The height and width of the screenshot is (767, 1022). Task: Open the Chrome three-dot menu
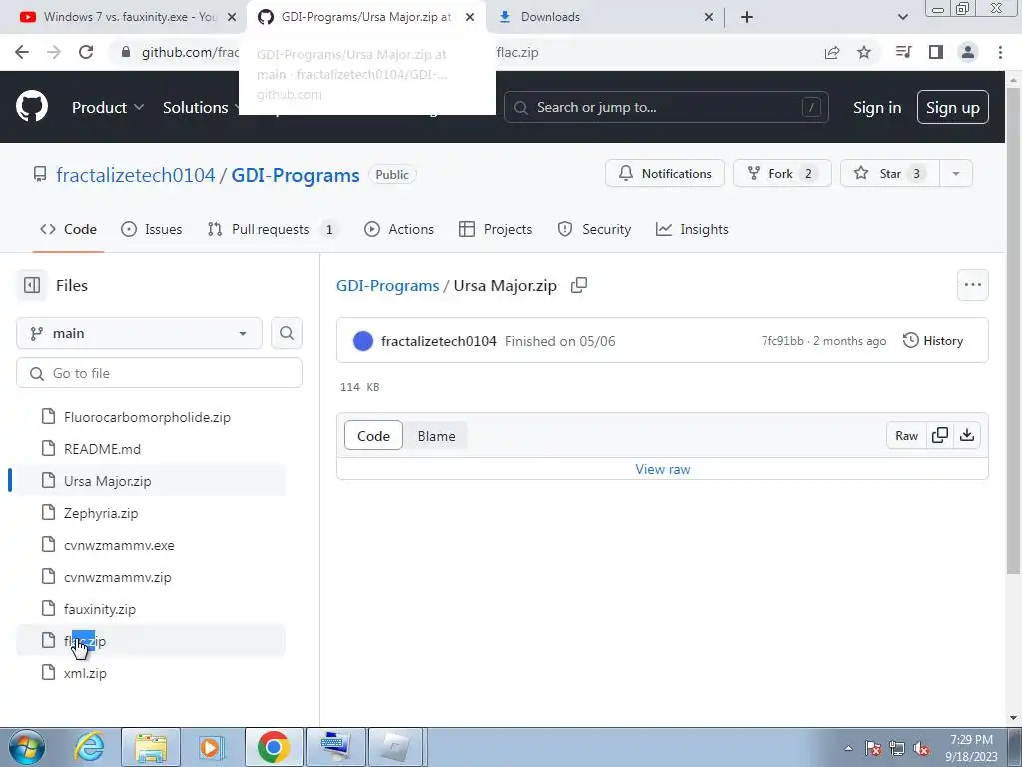point(1000,52)
